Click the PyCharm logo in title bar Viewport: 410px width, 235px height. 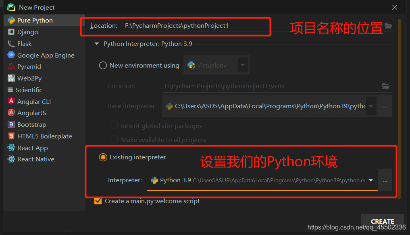coord(11,7)
